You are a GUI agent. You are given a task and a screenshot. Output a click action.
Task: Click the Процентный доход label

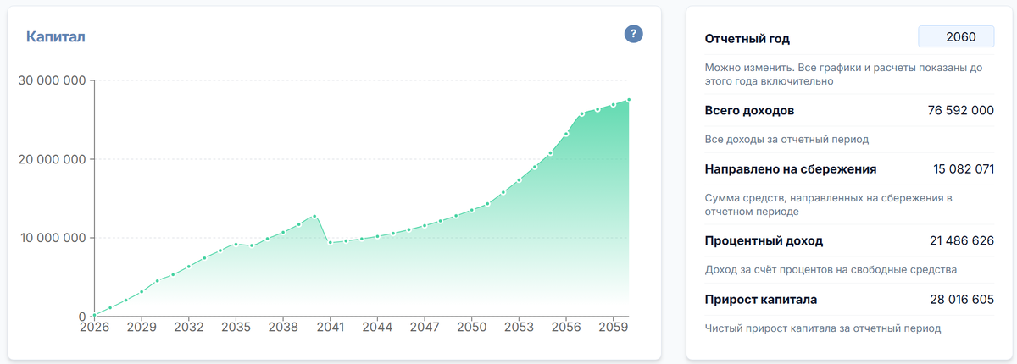(x=764, y=241)
